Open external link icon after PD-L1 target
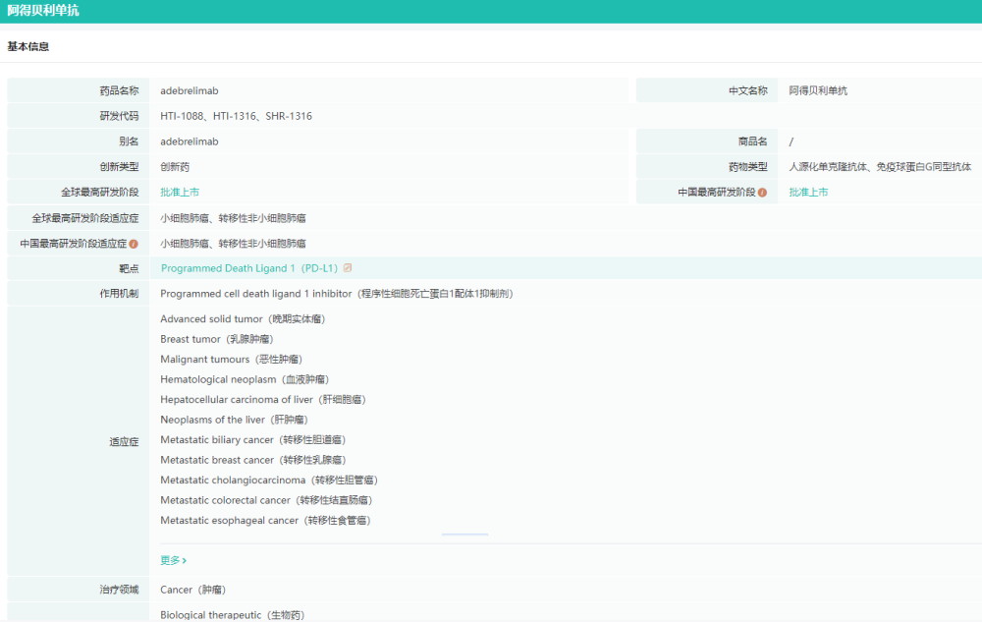This screenshot has height=622, width=982. pos(348,268)
